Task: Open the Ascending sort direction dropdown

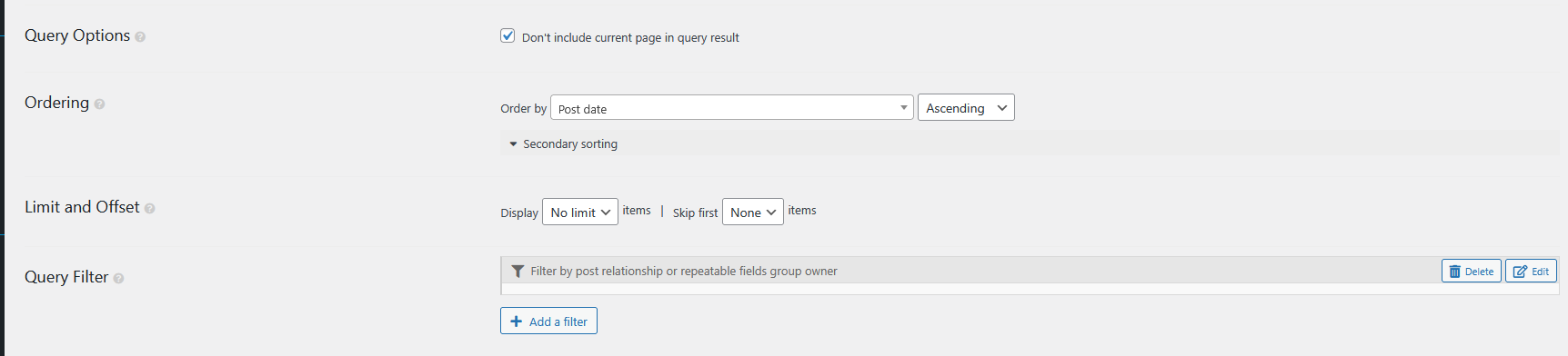Action: click(966, 107)
